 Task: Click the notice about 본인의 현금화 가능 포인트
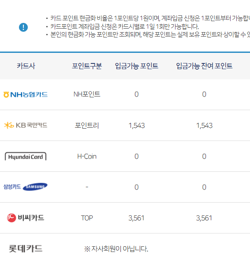[x=150, y=35]
